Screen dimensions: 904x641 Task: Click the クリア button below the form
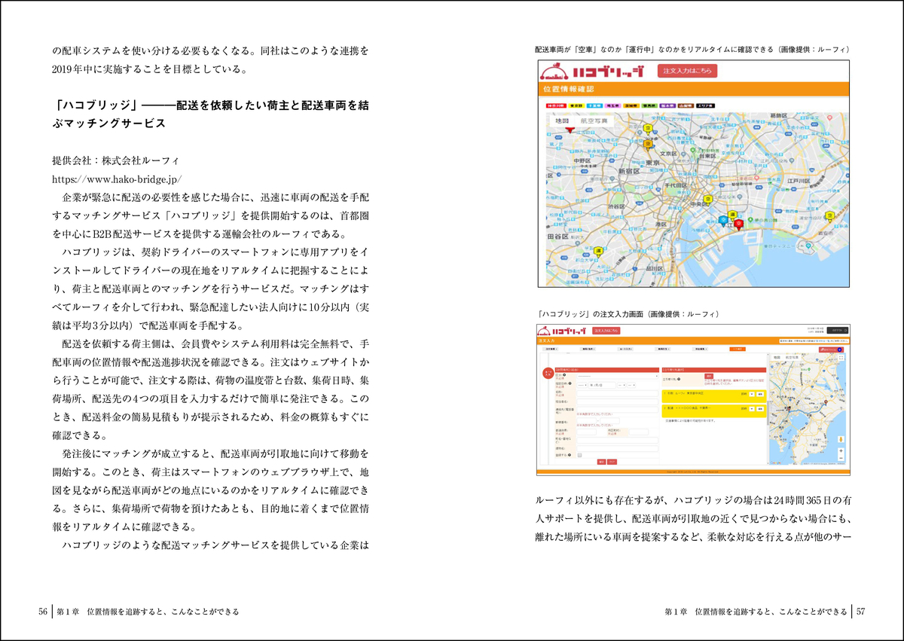612,462
